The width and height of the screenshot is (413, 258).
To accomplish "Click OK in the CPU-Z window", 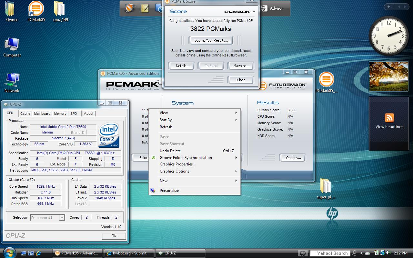I will coord(114,236).
